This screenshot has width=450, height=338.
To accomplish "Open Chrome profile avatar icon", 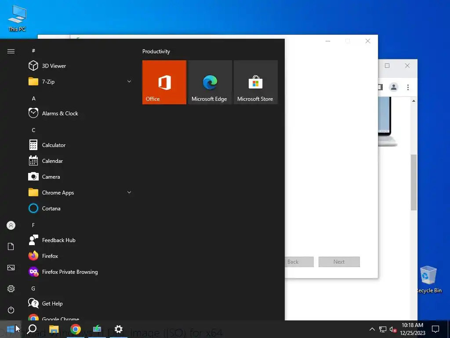I will click(x=394, y=87).
